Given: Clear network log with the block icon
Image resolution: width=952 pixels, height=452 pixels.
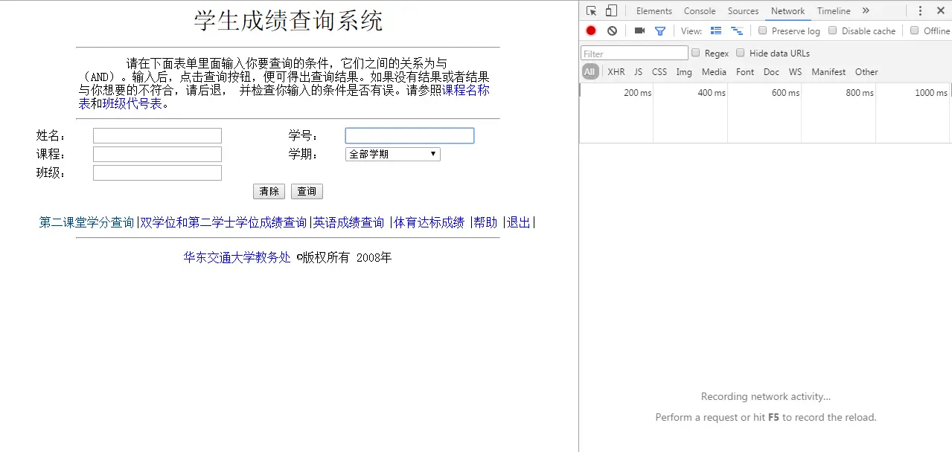Looking at the screenshot, I should pos(611,30).
